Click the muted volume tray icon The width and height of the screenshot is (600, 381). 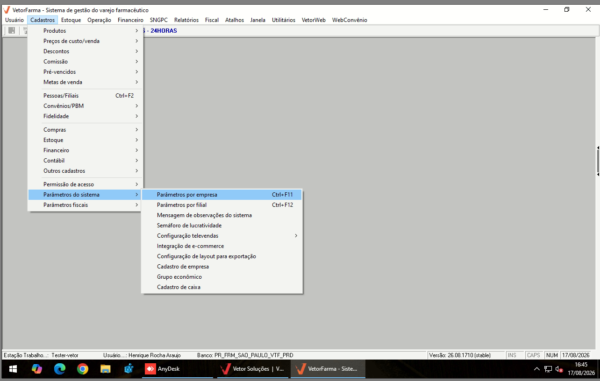point(559,369)
